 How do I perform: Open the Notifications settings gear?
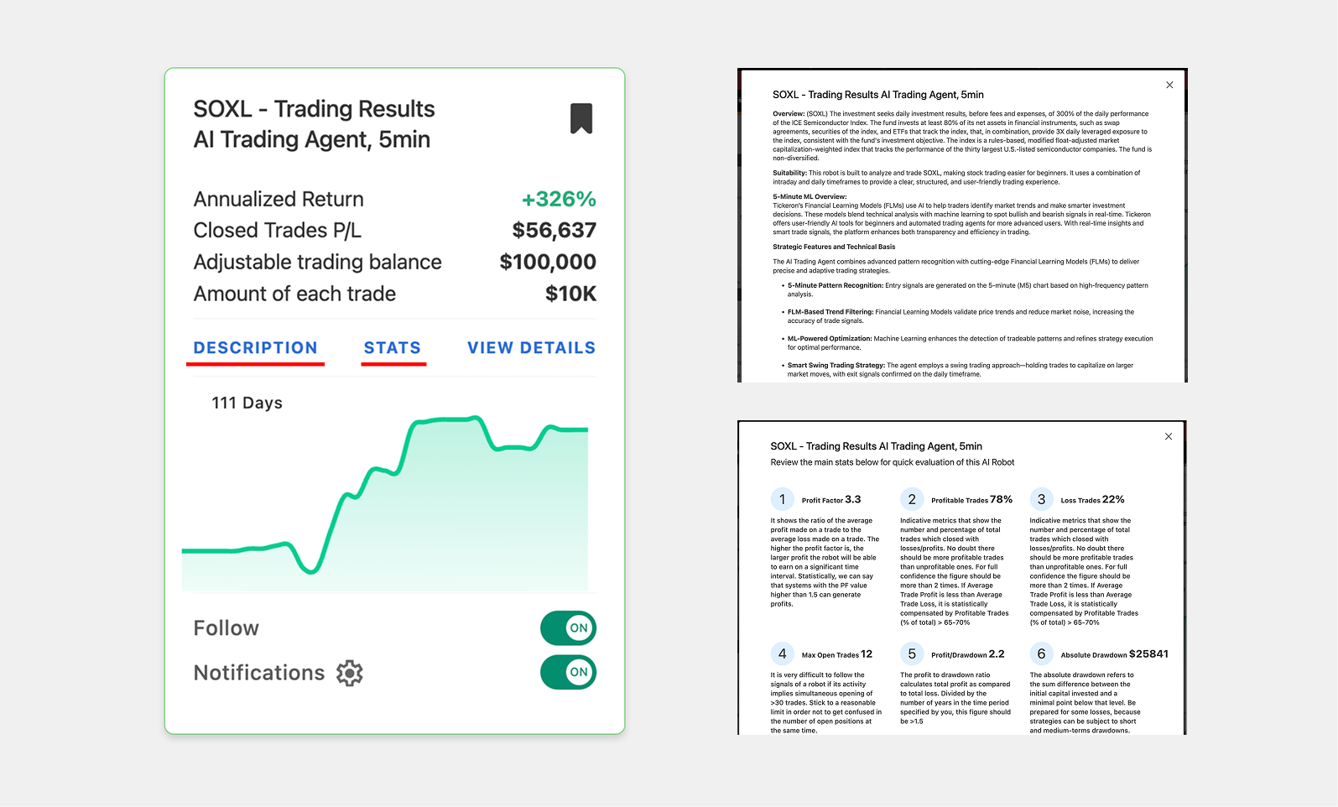click(350, 673)
